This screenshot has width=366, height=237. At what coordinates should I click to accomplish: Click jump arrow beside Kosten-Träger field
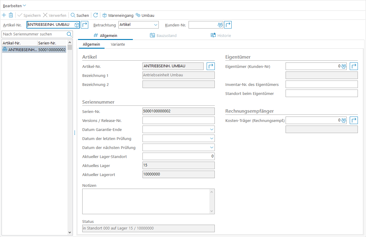[x=354, y=120]
